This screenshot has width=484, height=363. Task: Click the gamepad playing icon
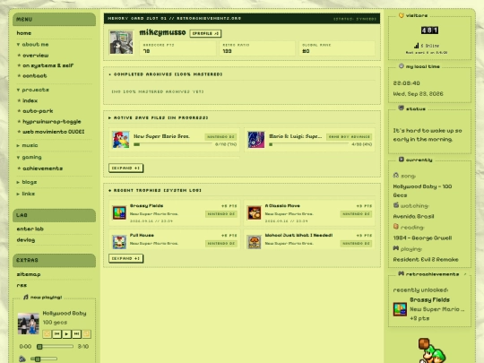coord(396,248)
